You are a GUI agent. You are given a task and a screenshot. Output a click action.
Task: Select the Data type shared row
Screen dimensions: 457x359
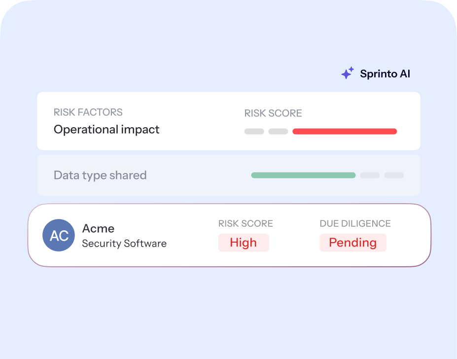click(x=100, y=175)
